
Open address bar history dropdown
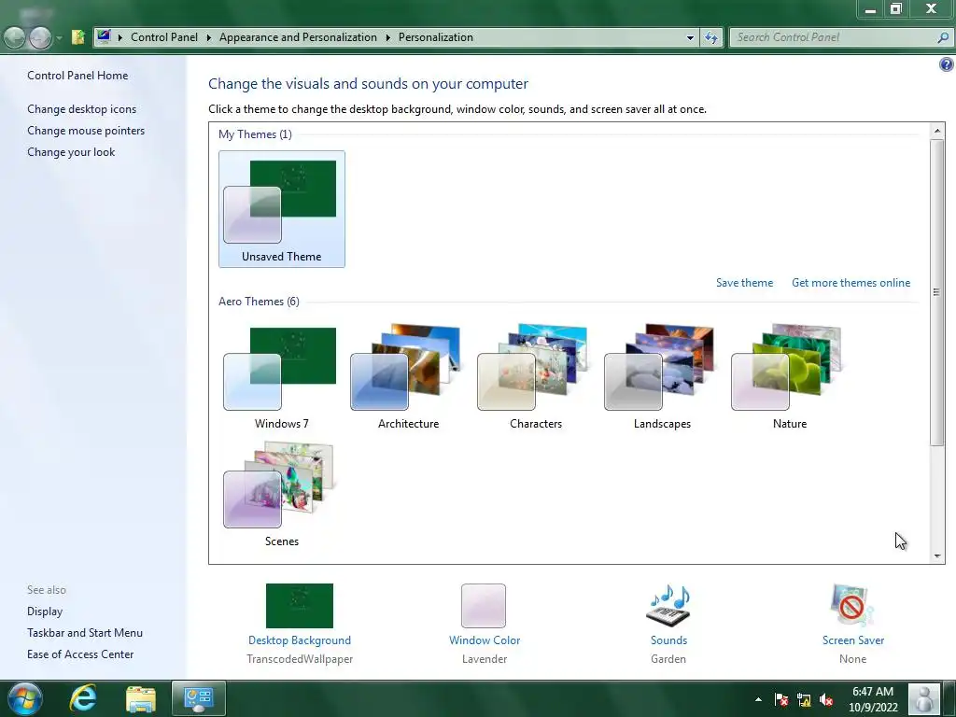pos(690,37)
